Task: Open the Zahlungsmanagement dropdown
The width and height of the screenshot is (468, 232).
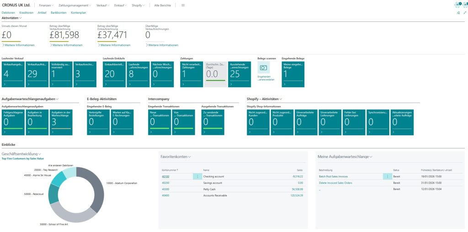Action: click(75, 5)
